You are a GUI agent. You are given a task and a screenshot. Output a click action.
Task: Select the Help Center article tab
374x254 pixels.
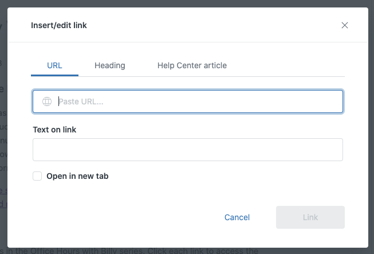(x=192, y=65)
